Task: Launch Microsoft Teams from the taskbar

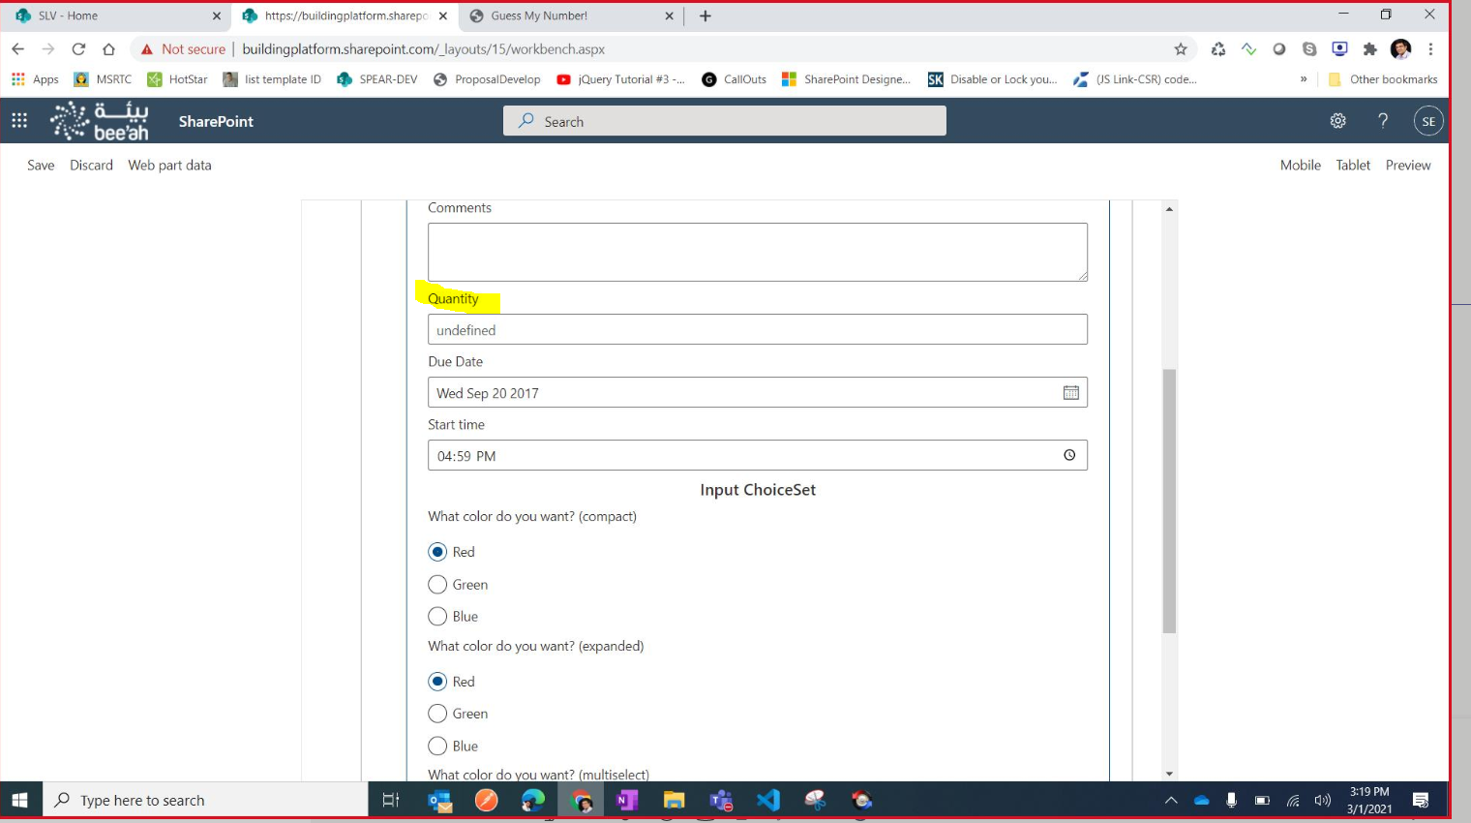Action: pos(721,800)
